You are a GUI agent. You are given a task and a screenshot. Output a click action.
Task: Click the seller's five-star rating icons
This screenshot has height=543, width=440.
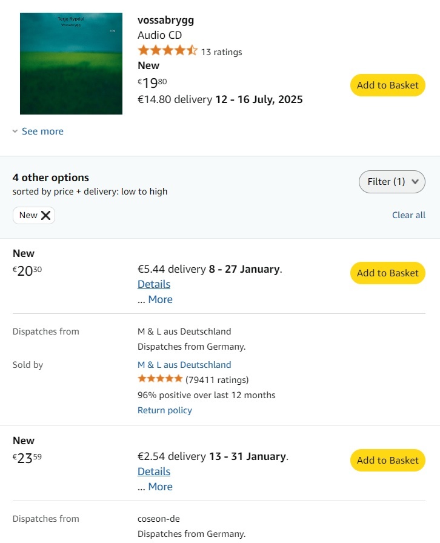coord(160,379)
